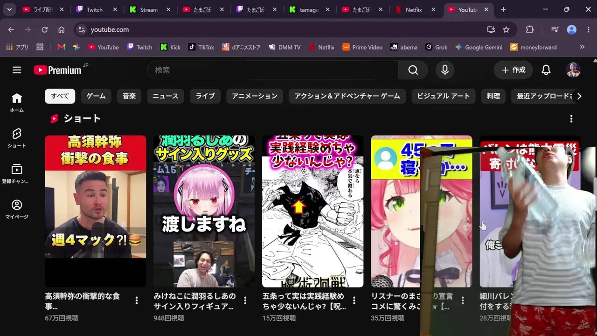
Task: Open the YouTube account avatar menu
Action: [x=573, y=70]
